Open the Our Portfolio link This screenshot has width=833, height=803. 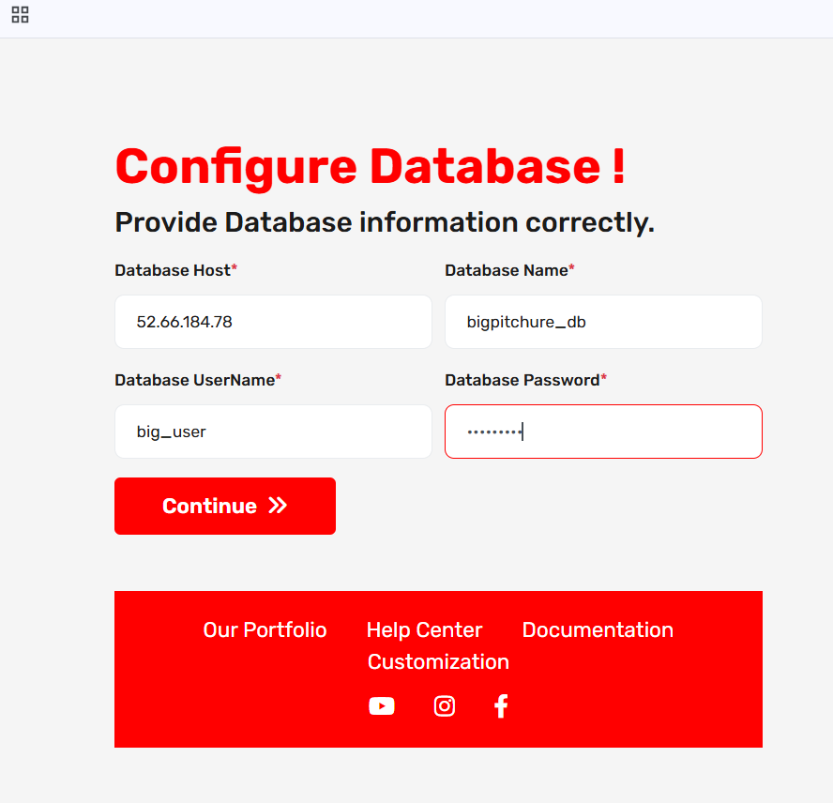(x=265, y=629)
